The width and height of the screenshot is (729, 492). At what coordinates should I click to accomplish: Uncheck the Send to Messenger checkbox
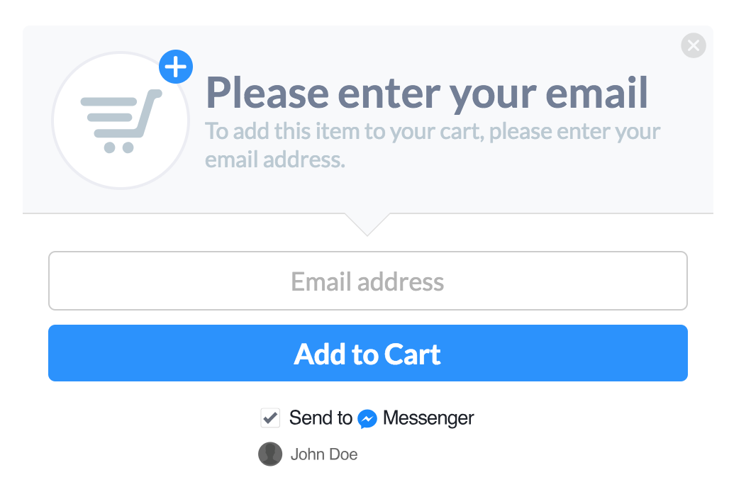click(x=270, y=418)
